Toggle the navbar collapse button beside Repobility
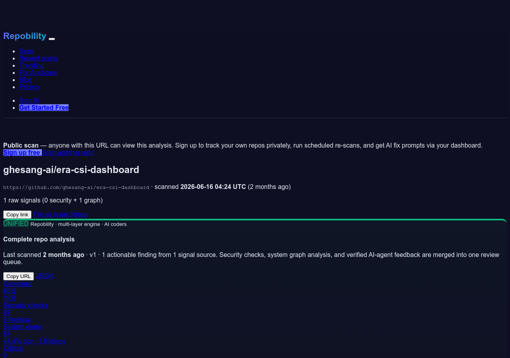Screen dimensions: 510x358 (x=52, y=39)
